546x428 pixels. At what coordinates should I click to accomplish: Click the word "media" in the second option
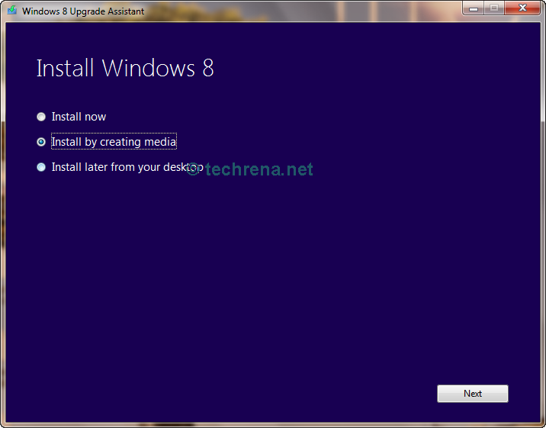click(161, 142)
